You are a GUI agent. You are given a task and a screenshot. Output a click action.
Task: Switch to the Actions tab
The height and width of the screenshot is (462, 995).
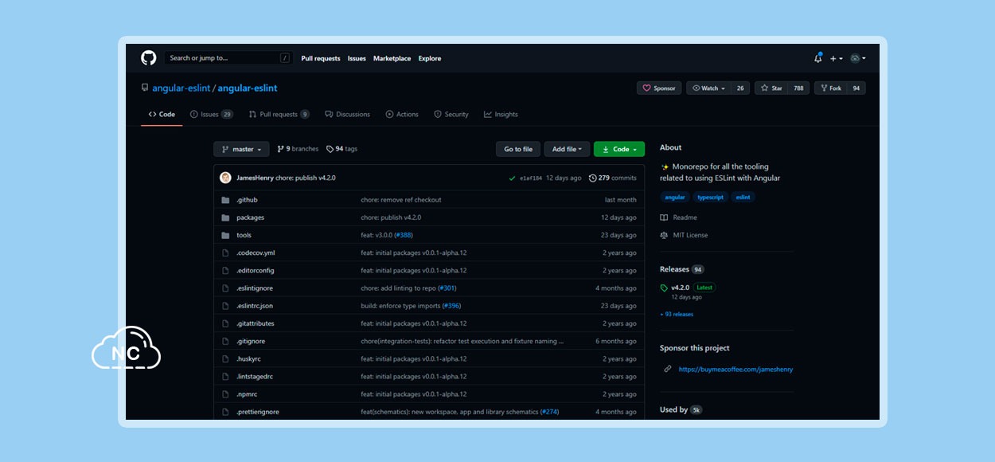coord(402,115)
